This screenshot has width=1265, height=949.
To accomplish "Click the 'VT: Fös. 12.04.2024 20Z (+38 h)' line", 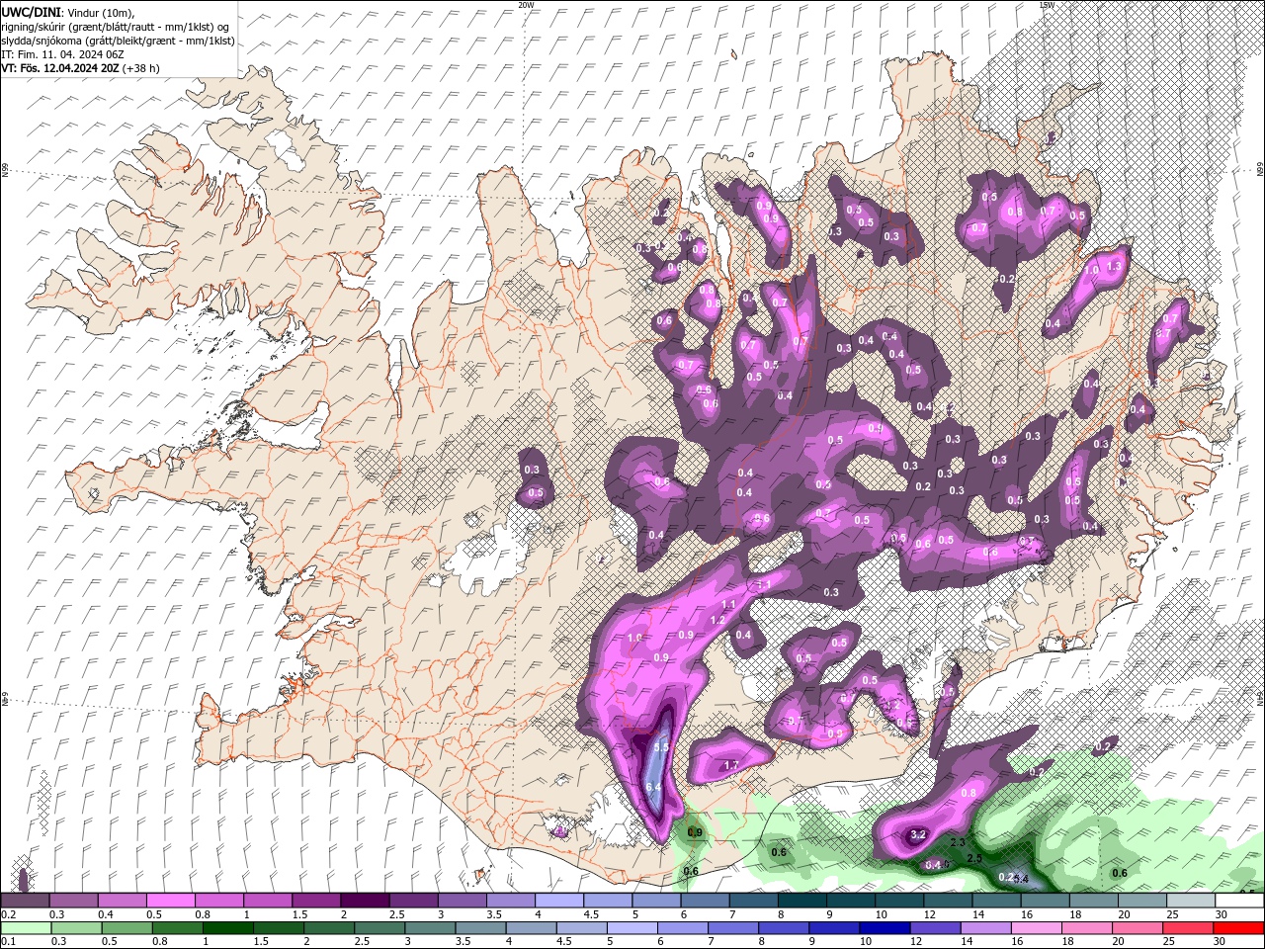I will [x=80, y=68].
